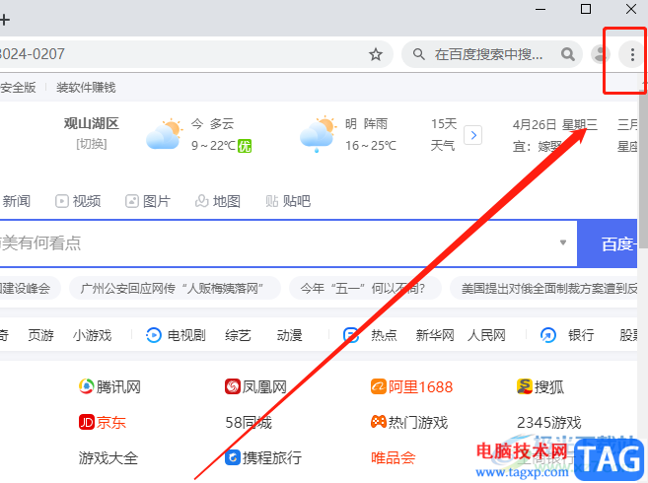Open the 携程旅行 site link
648x483 pixels.
coord(263,457)
